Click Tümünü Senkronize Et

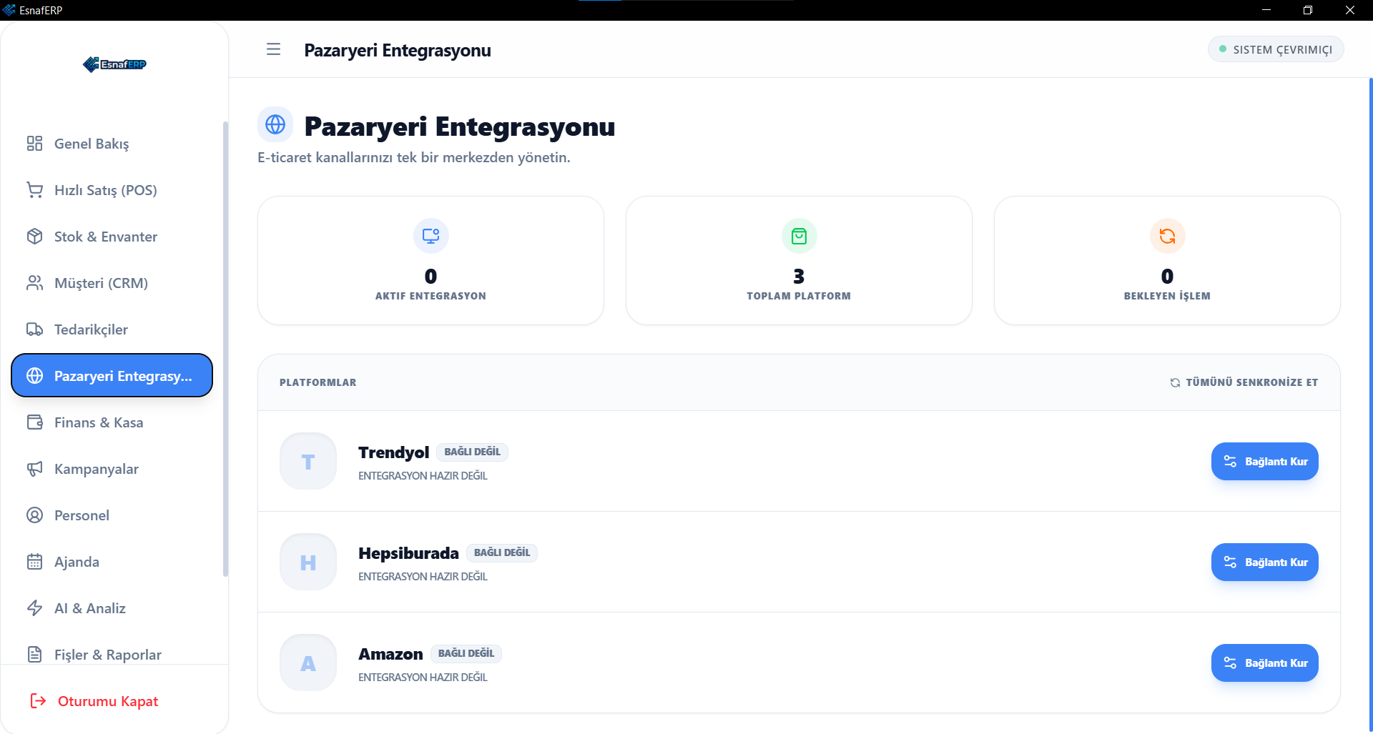tap(1244, 382)
